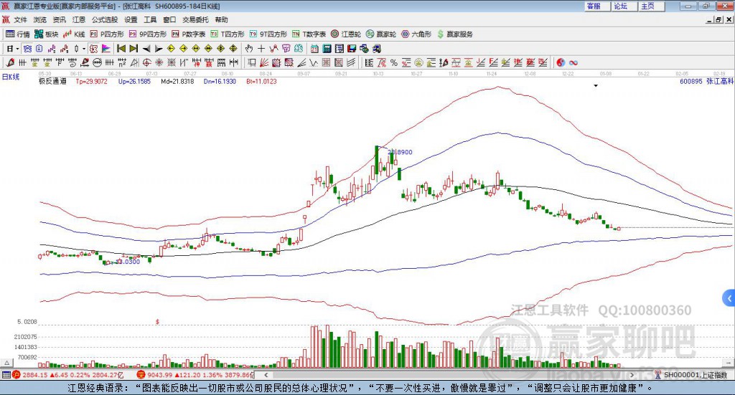
Task: Open the P数字表 number table
Action: point(189,34)
